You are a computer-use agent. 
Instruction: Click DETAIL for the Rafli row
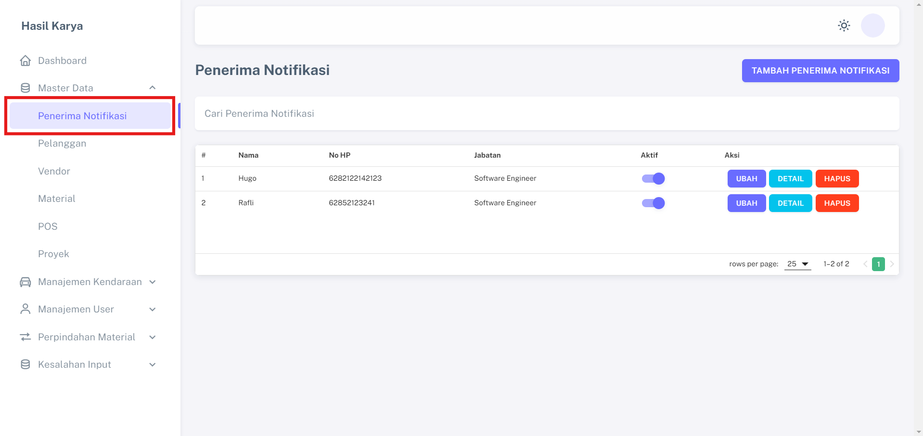pos(790,203)
